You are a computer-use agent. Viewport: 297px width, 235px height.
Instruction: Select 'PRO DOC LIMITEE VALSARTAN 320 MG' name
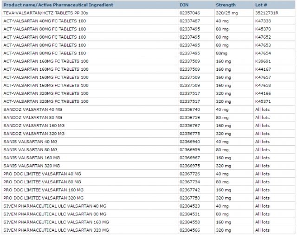tap(43, 198)
